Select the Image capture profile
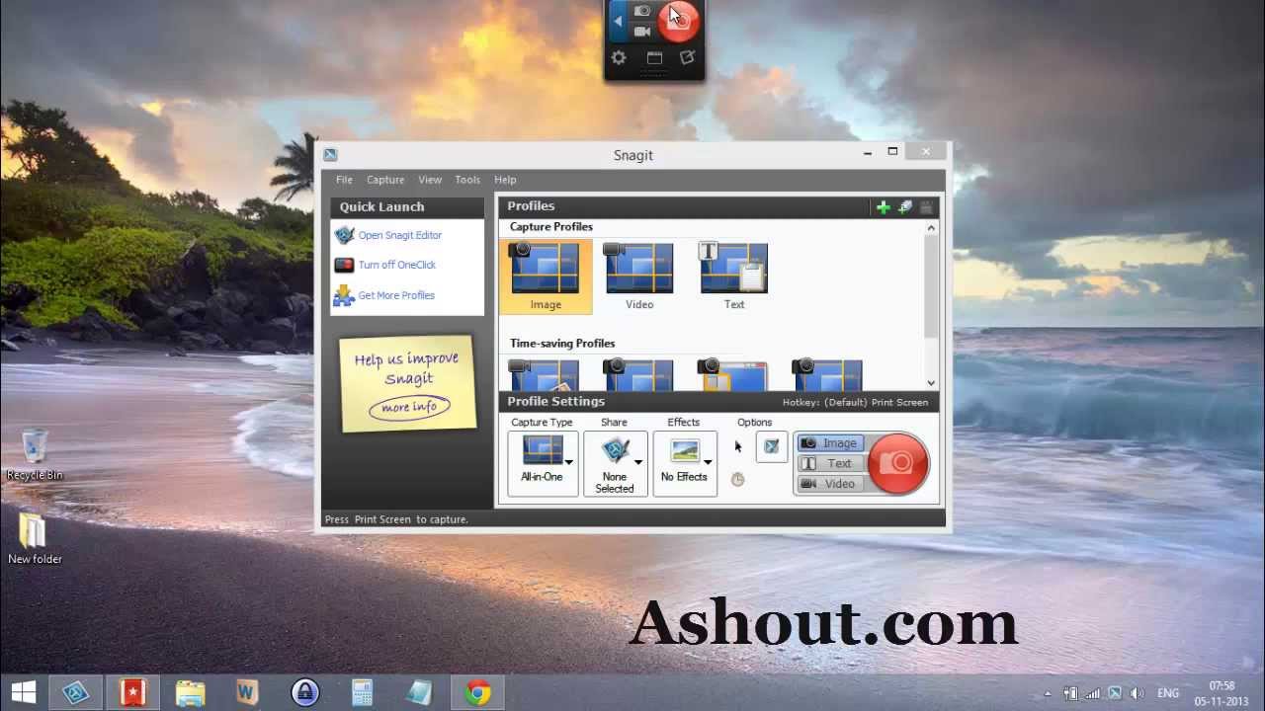The image size is (1265, 711). pyautogui.click(x=546, y=276)
